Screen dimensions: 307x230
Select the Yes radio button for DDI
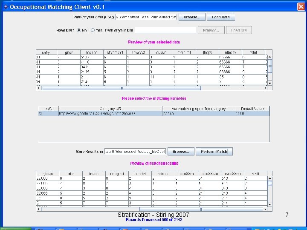pos(93,30)
